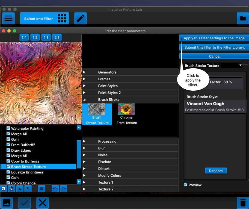
Task: Click the filter list scrollbar thumb
Action: [79, 154]
